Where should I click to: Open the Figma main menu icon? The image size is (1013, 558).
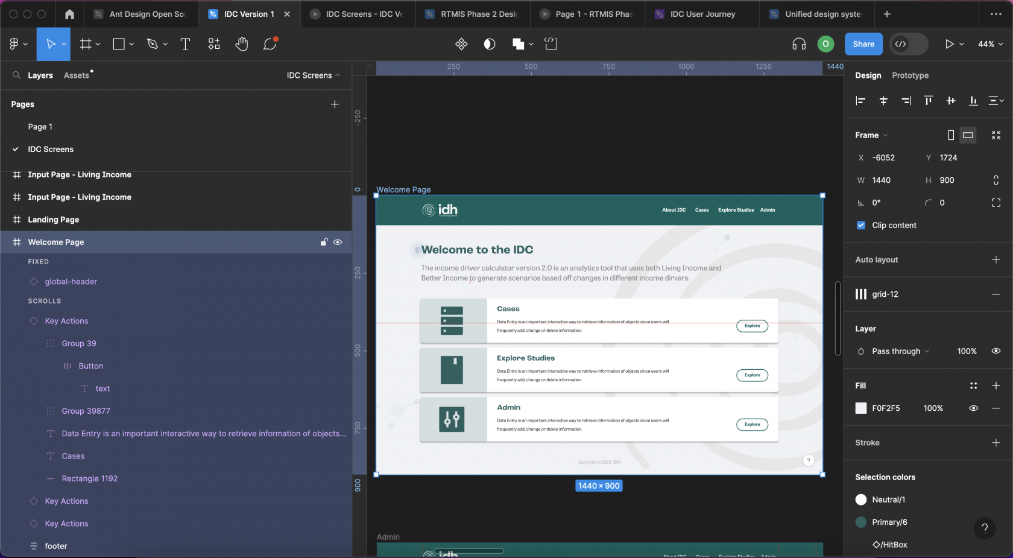(x=14, y=44)
